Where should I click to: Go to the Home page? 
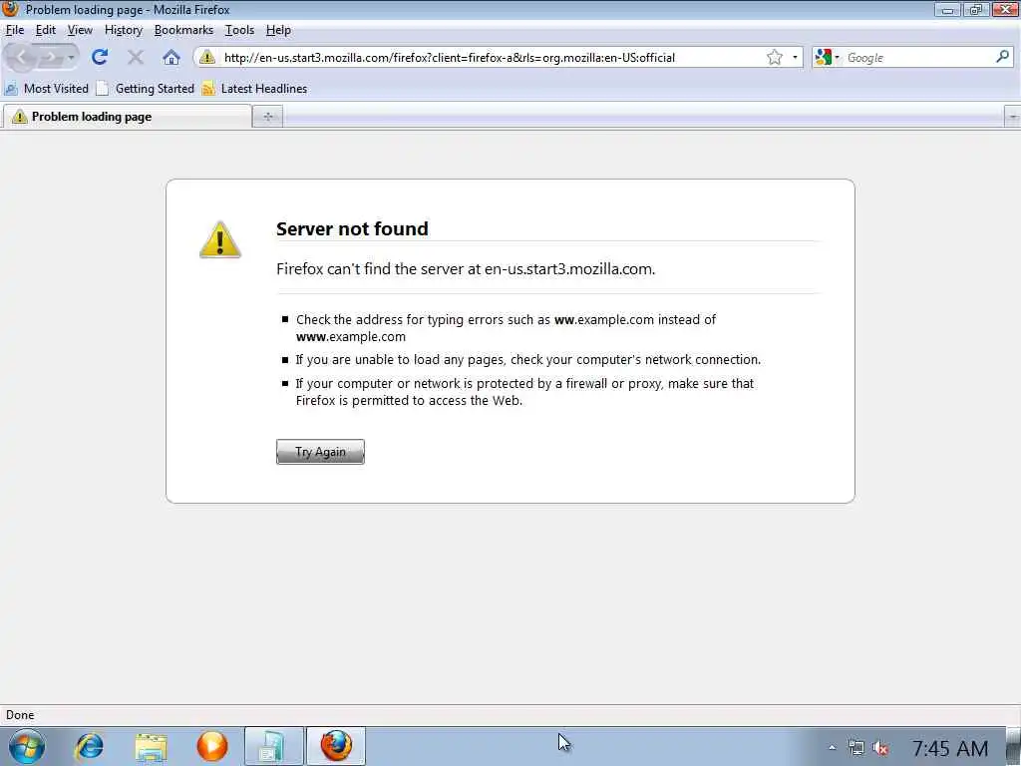(171, 57)
